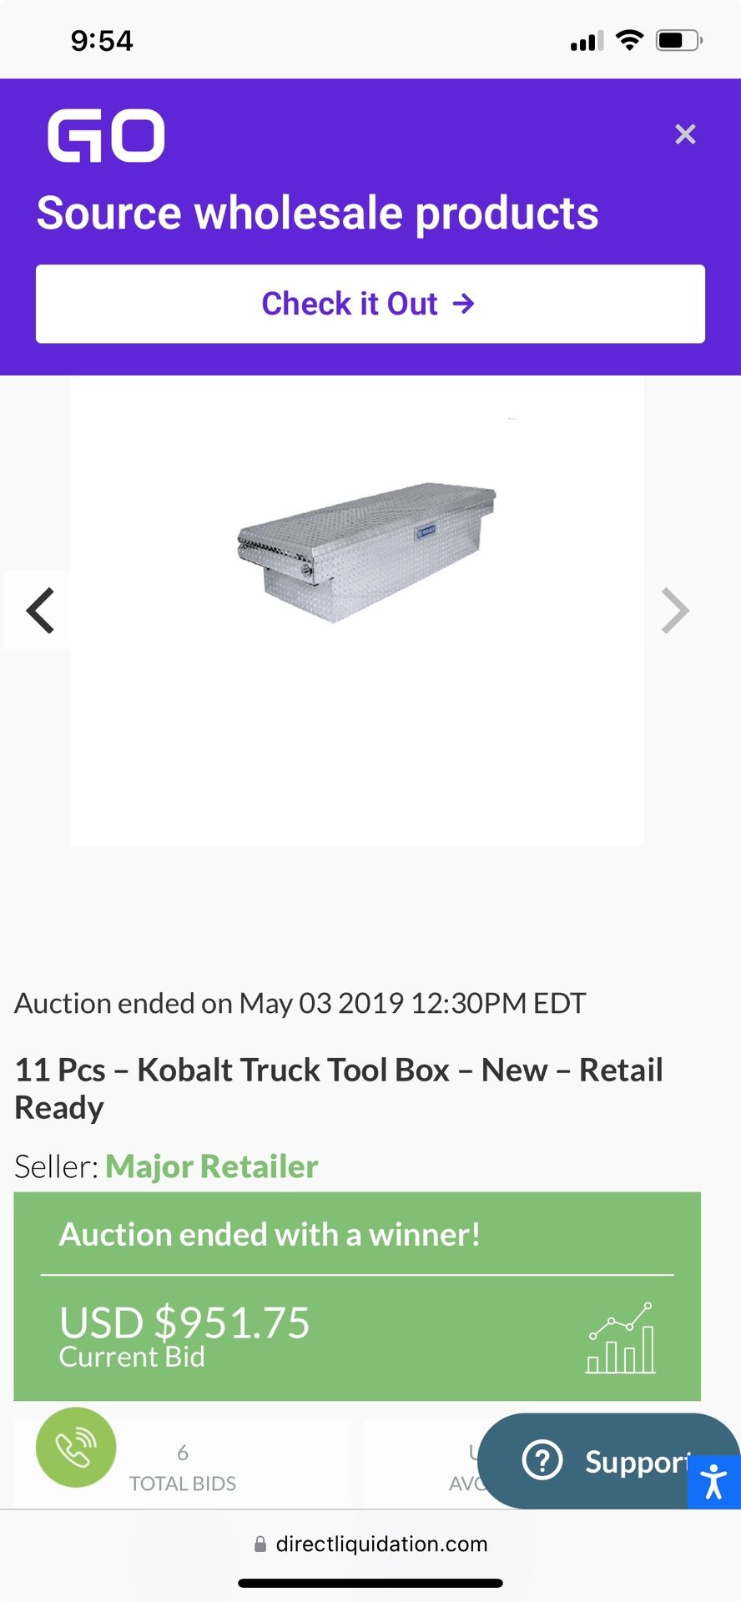Image resolution: width=741 pixels, height=1602 pixels.
Task: Open the Kobalt tool box photo
Action: [366, 552]
